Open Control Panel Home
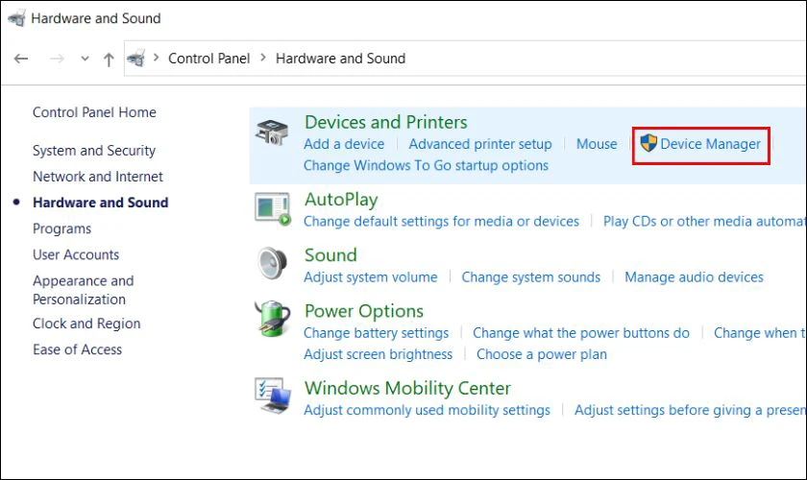This screenshot has width=807, height=480. pyautogui.click(x=94, y=112)
